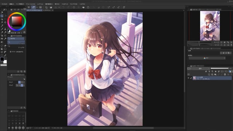
Task: Toggle the first effect icon in Layer property
Action: point(221,53)
